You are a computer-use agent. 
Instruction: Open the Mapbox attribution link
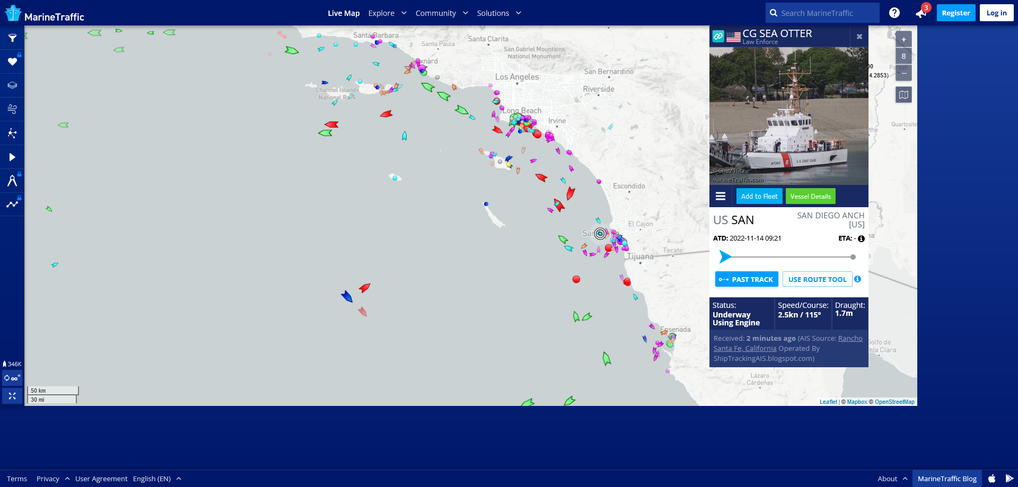pyautogui.click(x=857, y=402)
